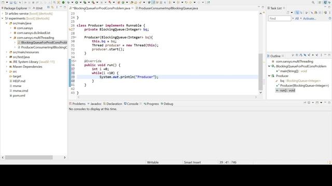The image size is (332, 186).
Task: Click Activate... link in Task List
Action: tap(309, 19)
